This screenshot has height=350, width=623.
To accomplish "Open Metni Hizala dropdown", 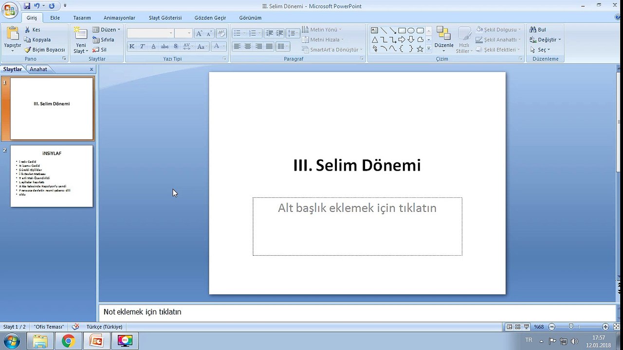I will click(323, 40).
